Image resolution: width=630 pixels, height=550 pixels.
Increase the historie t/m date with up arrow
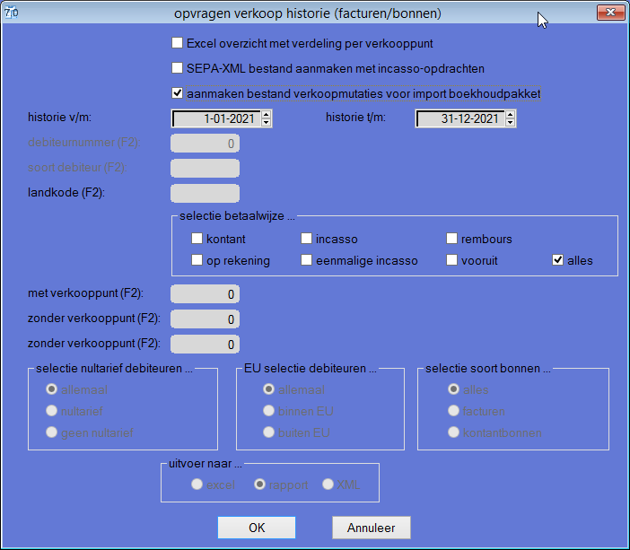coord(511,115)
